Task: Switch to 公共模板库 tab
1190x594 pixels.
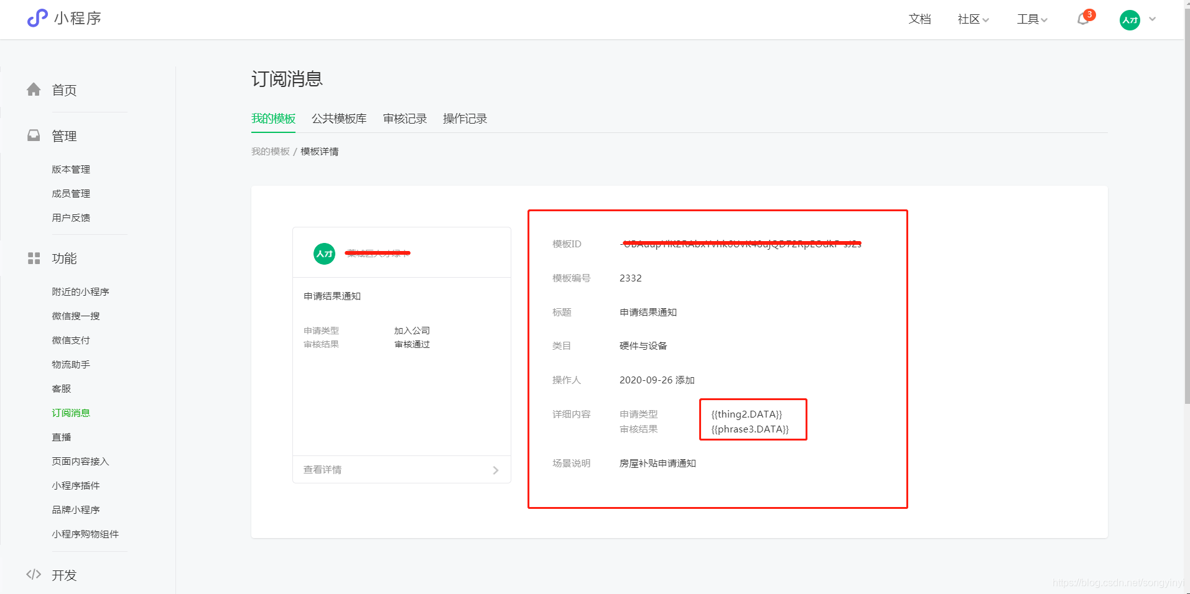Action: pyautogui.click(x=339, y=119)
